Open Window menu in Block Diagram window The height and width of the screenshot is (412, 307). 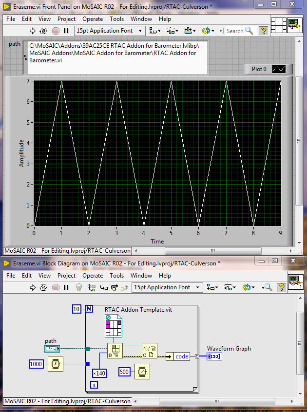point(141,276)
